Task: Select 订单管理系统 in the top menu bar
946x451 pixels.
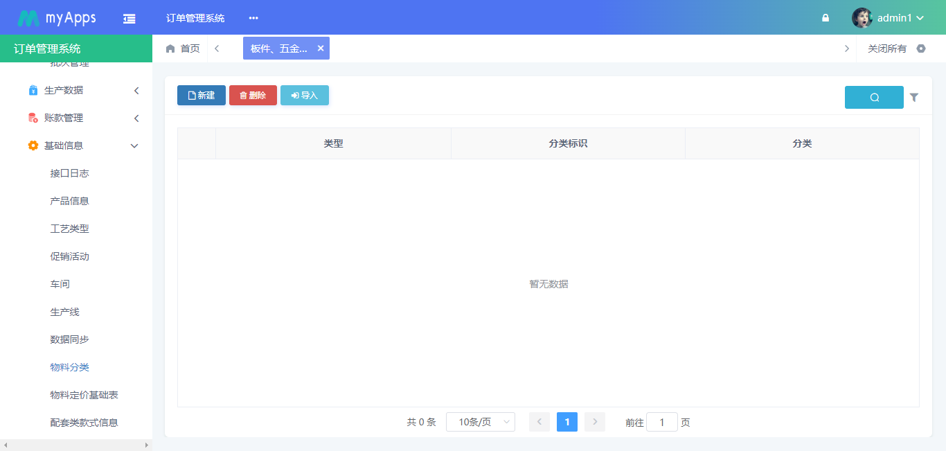Action: click(x=195, y=18)
